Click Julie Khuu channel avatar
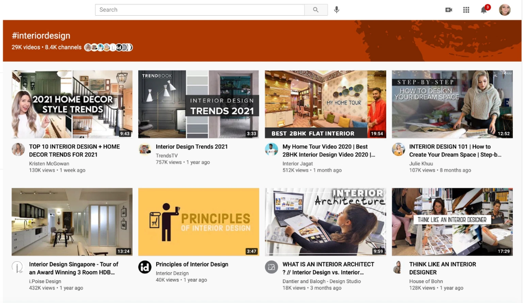The height and width of the screenshot is (303, 523). (398, 149)
